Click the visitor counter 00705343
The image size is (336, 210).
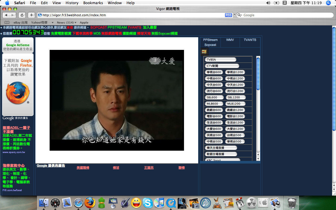click(x=28, y=32)
